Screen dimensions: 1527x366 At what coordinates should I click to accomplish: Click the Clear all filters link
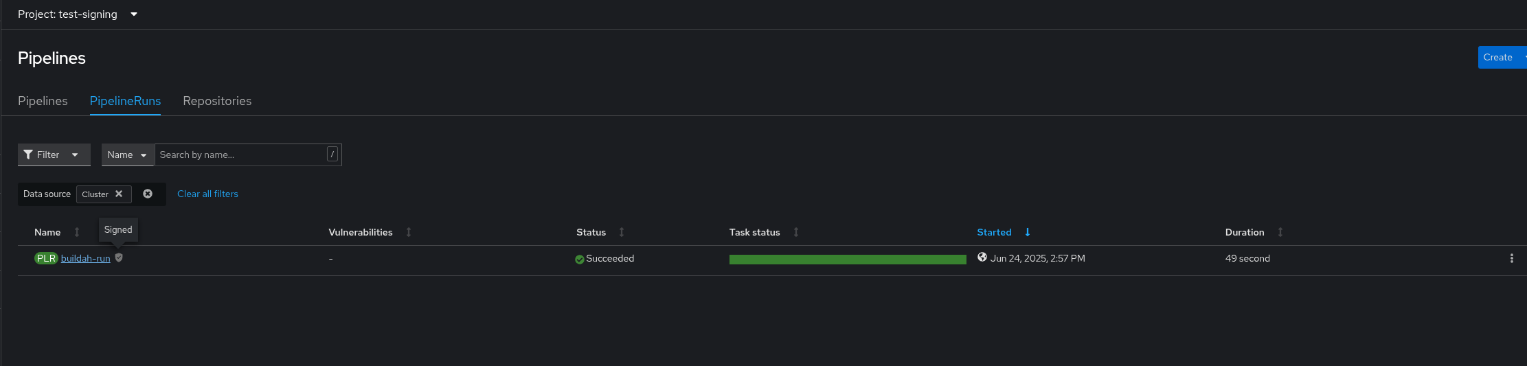tap(207, 194)
